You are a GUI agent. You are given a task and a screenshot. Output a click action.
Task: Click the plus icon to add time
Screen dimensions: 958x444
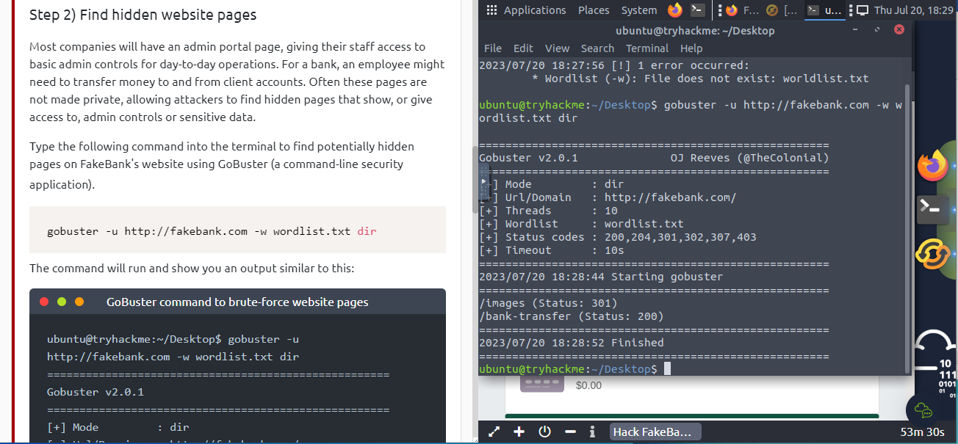click(519, 432)
